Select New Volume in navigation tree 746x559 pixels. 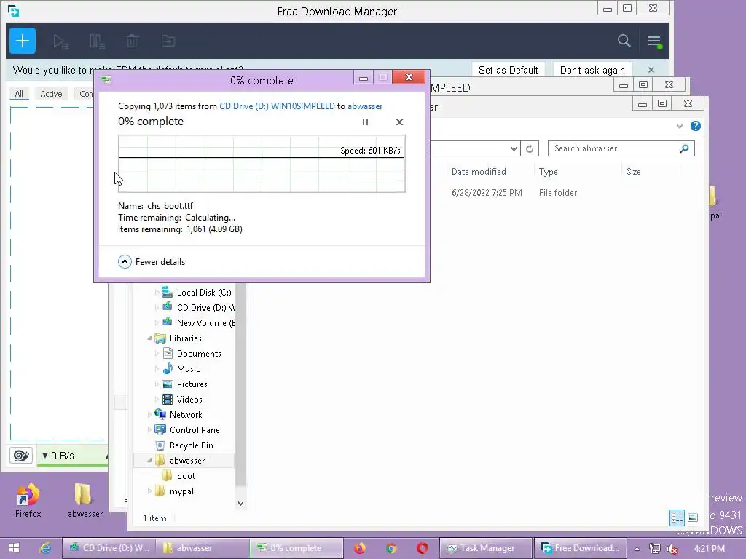[198, 322]
